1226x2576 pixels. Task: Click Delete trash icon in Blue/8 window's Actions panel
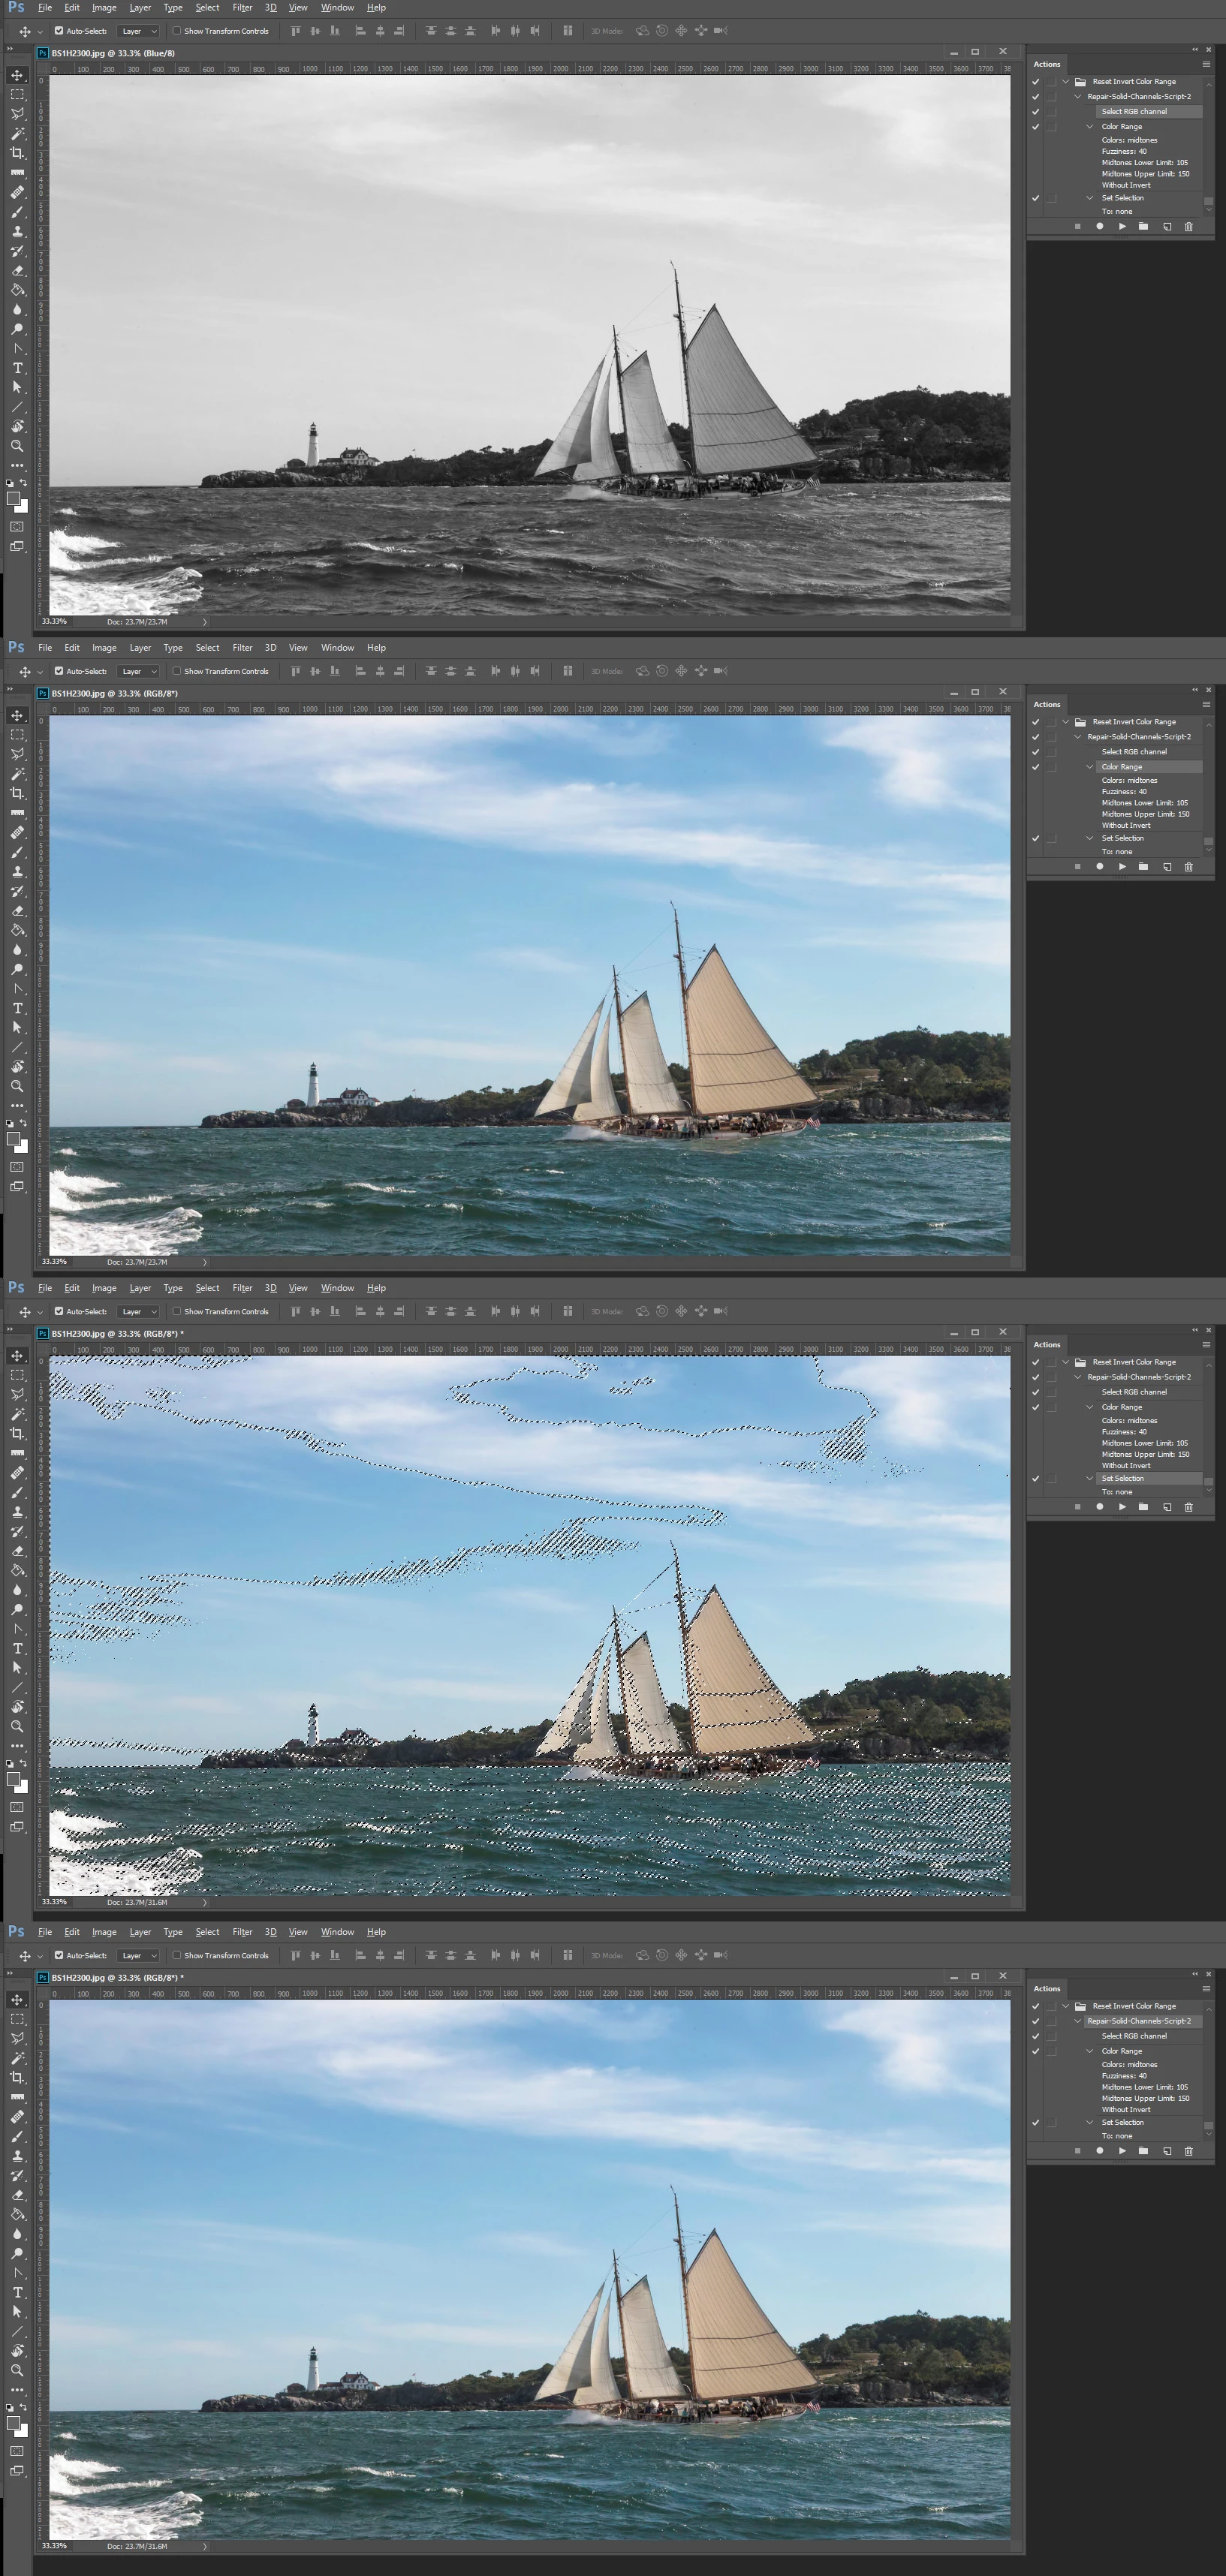click(x=1189, y=226)
